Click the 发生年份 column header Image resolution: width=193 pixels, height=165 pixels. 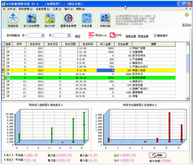35,44
